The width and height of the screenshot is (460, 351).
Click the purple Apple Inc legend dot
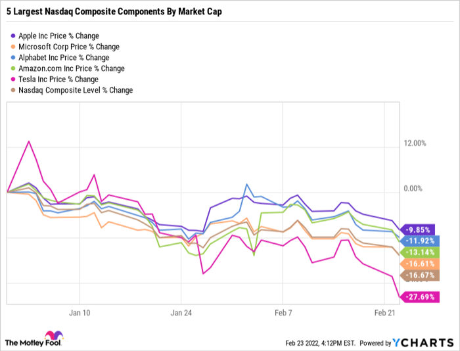click(14, 35)
